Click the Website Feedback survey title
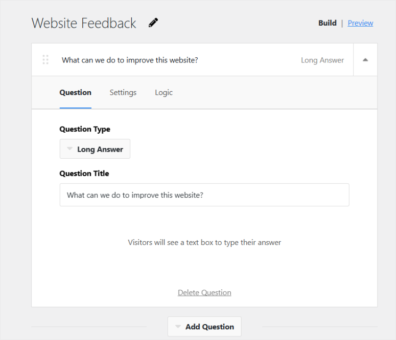This screenshot has width=396, height=340. [x=84, y=23]
